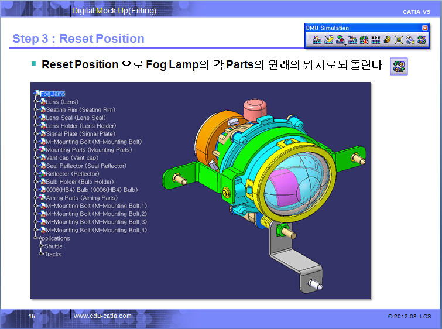This screenshot has height=329, width=442.
Task: Expand the Shuttle node under Applications
Action: pos(41,246)
